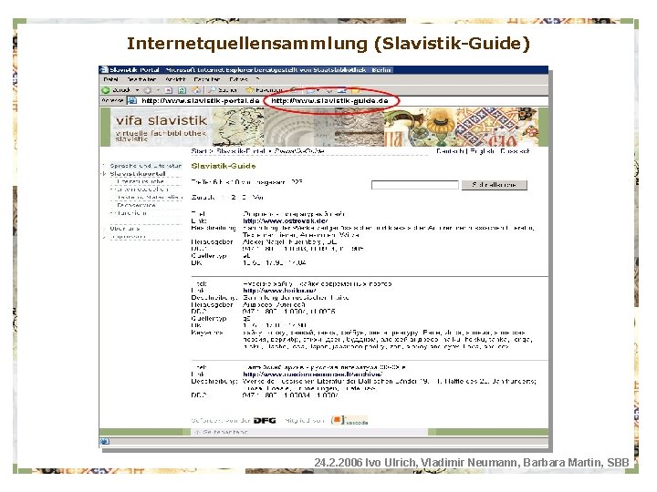Click the Slavistik-Guide page heading
This screenshot has width=657, height=492.
coord(224,166)
